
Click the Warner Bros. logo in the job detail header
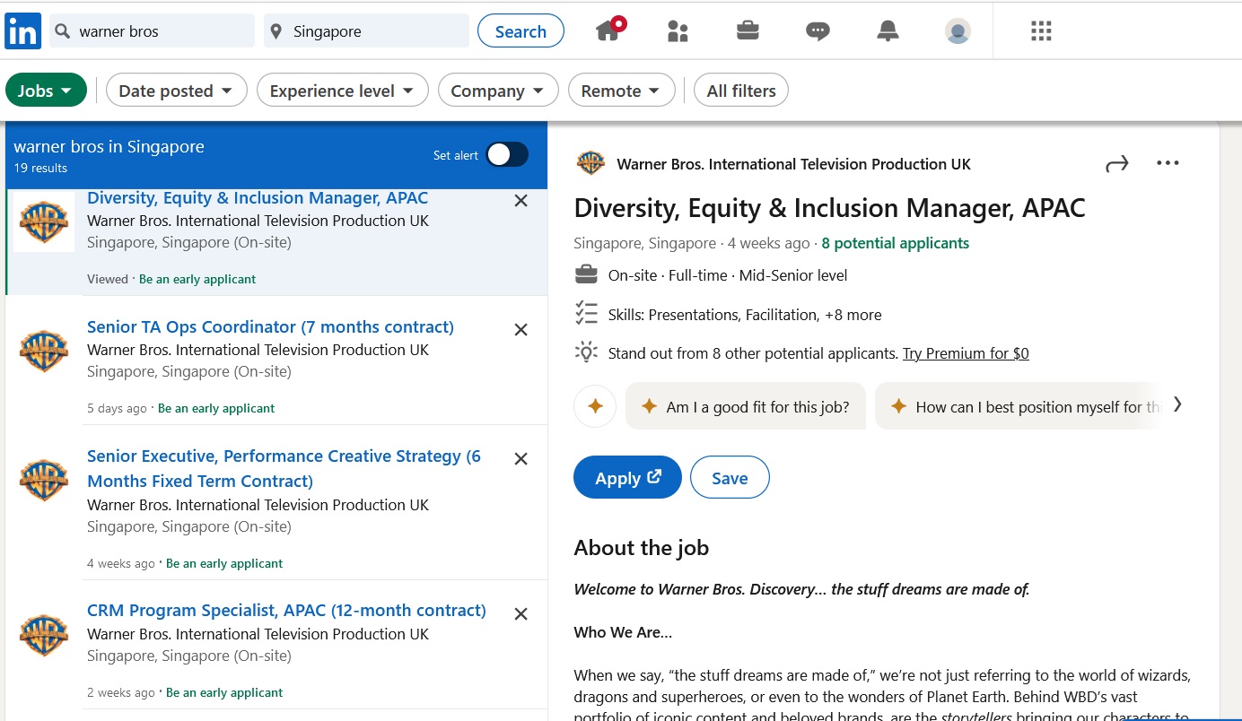pos(590,163)
